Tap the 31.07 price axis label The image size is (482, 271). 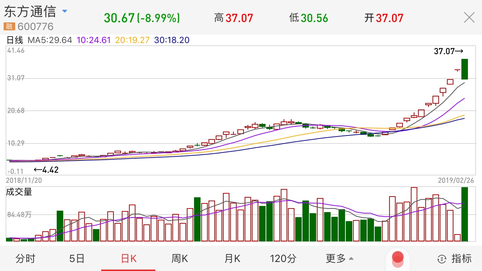pyautogui.click(x=16, y=78)
